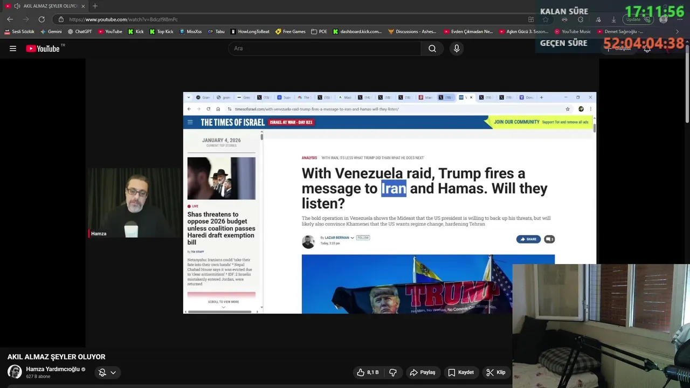Select the AKIL ALMAZ ŞEYLER OLUYOR browser tab
The image size is (690, 388).
(x=45, y=6)
